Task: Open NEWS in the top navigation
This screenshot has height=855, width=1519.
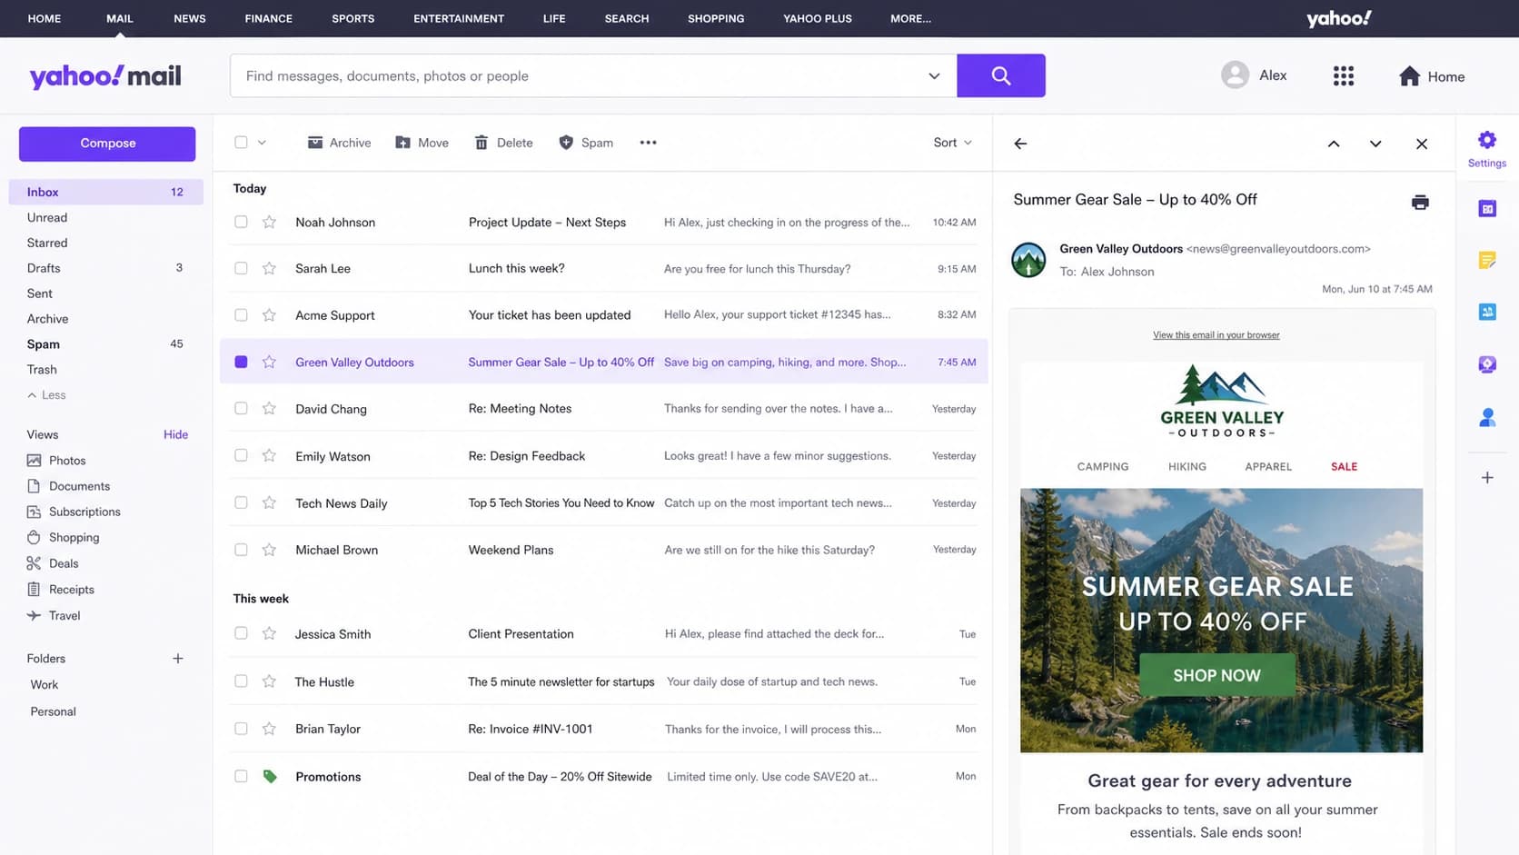Action: pyautogui.click(x=190, y=18)
